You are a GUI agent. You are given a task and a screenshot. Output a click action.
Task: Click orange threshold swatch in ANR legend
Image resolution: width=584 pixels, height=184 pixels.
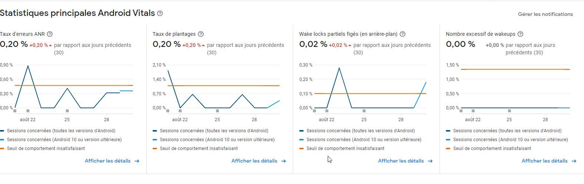tap(3, 149)
